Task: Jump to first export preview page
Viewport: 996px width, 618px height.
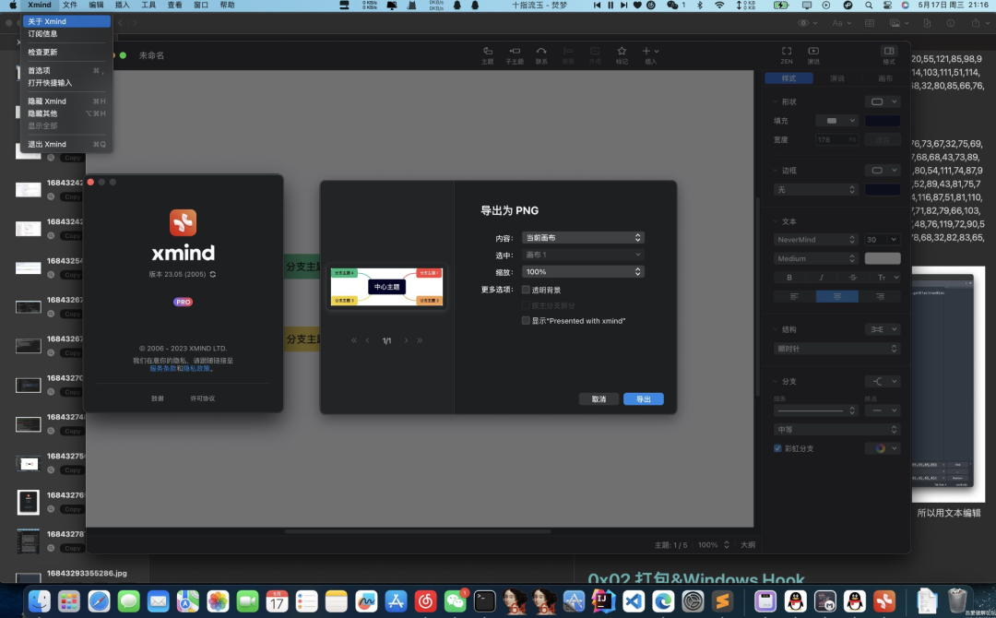Action: [x=354, y=340]
